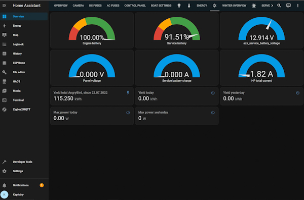Collapse the sidebar with the menu icon
The width and height of the screenshot is (304, 200).
[4, 6]
